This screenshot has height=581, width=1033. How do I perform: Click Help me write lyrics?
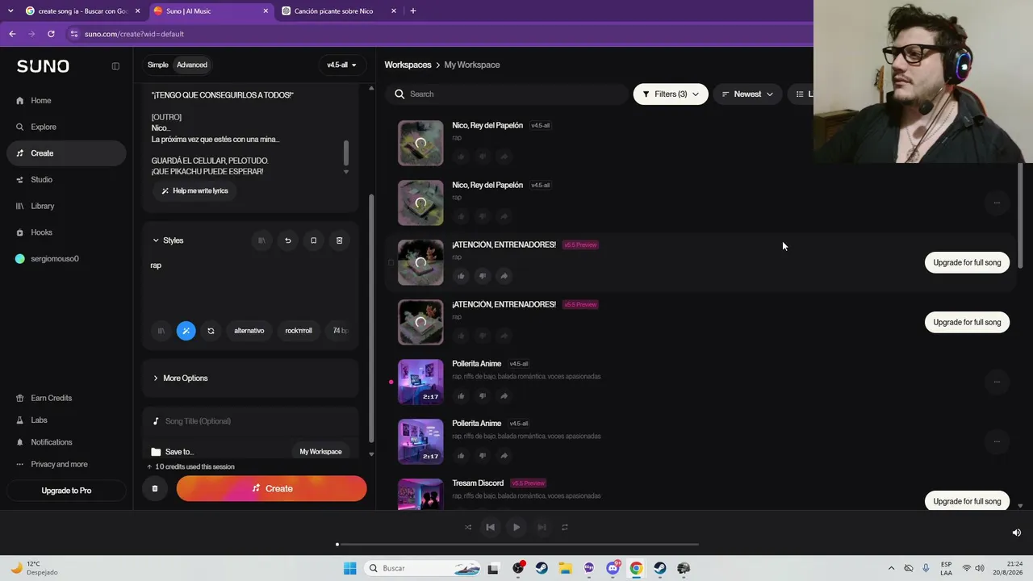click(194, 191)
